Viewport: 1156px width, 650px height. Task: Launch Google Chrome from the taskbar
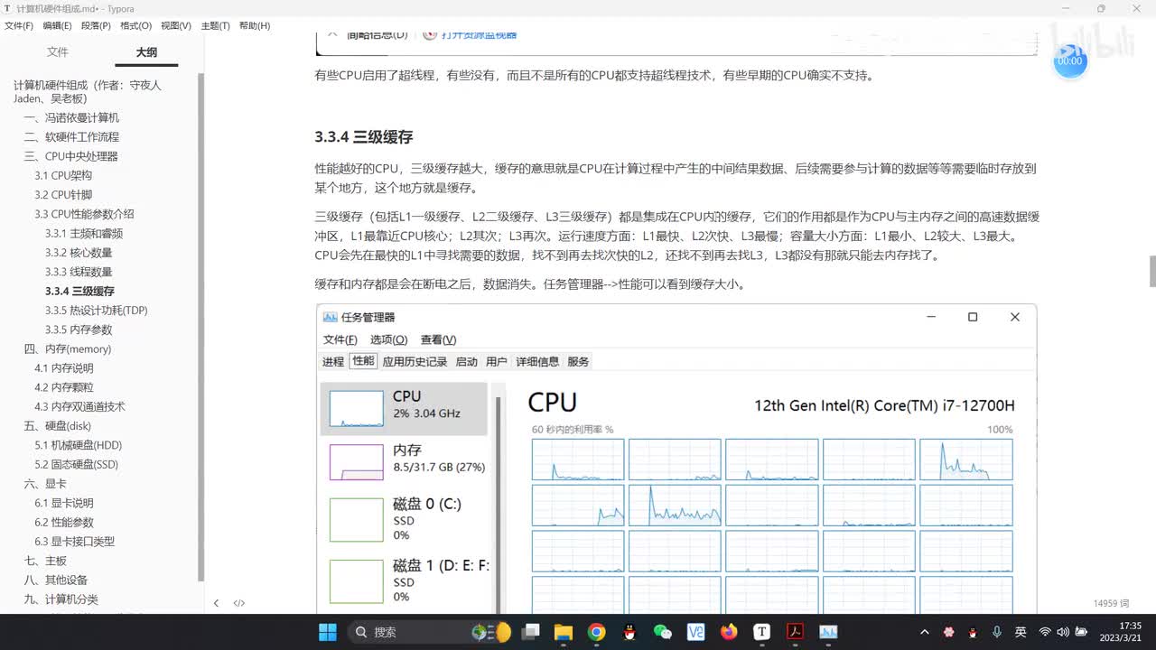(596, 632)
